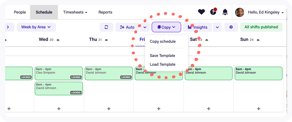The image size is (292, 122).
Task: Click the next week arrow
Action: [8, 27]
